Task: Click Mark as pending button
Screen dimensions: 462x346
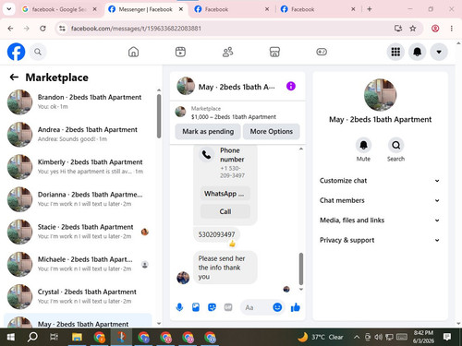Action: 208,132
